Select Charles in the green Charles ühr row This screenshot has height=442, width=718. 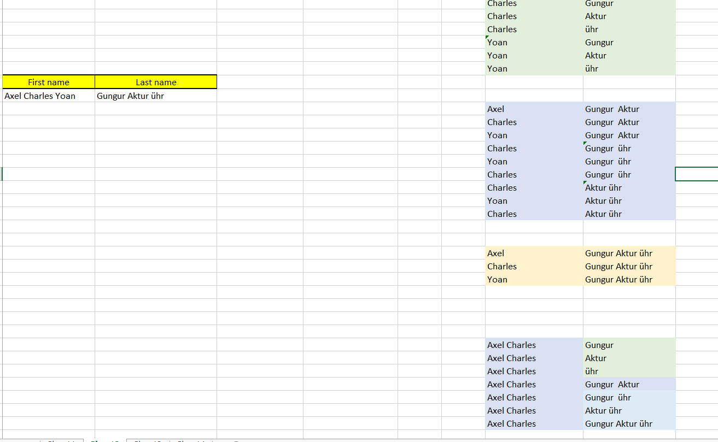(534, 29)
